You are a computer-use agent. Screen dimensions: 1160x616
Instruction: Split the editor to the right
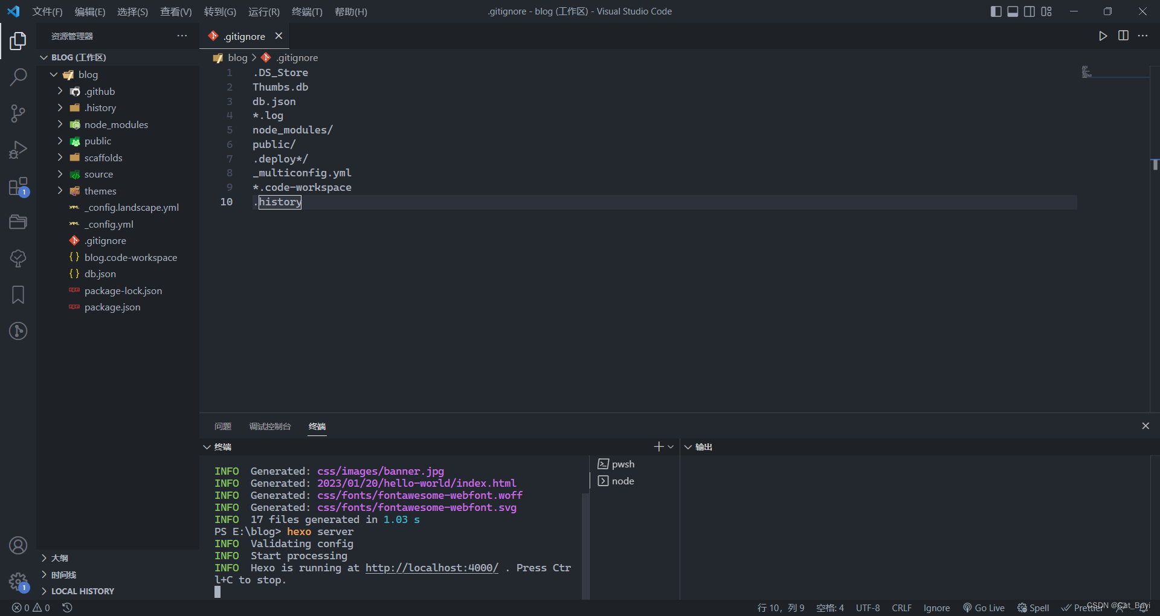tap(1123, 36)
